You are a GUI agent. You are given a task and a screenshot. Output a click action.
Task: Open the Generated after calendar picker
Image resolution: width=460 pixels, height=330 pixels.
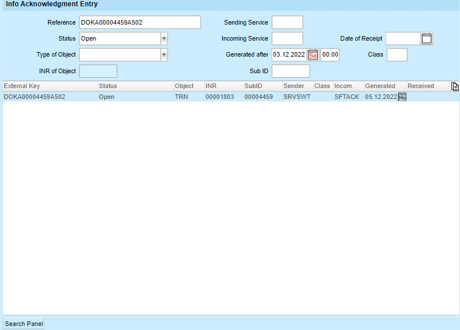coord(313,55)
